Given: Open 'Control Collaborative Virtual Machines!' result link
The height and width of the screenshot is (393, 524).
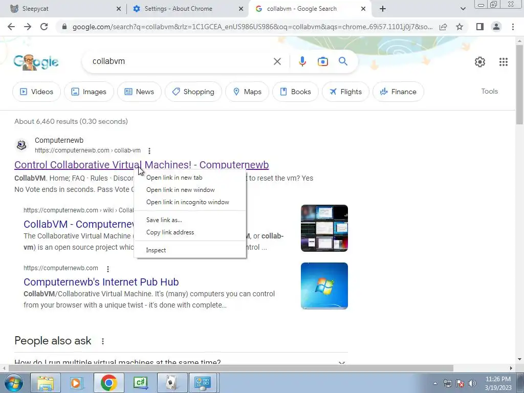Looking at the screenshot, I should [141, 165].
